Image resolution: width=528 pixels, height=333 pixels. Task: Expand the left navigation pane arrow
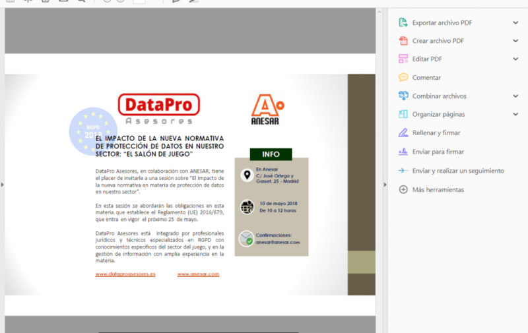tap(3, 185)
